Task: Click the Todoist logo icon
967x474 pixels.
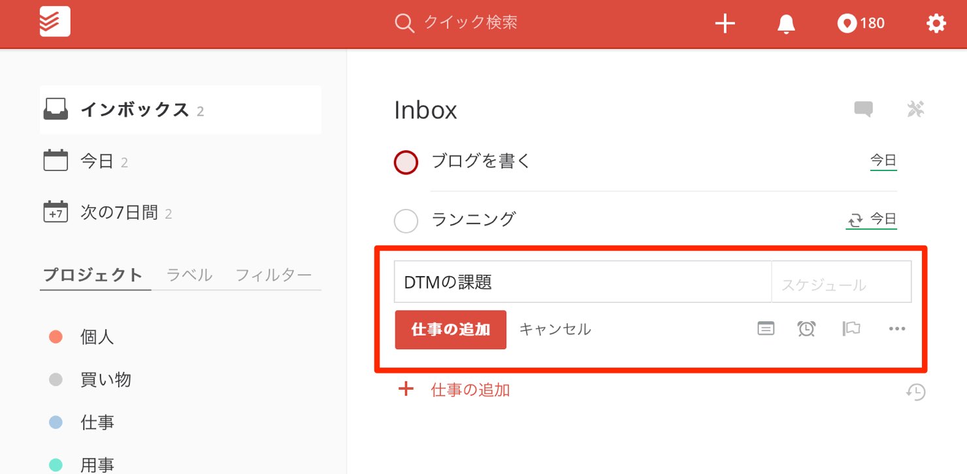Action: coord(55,22)
